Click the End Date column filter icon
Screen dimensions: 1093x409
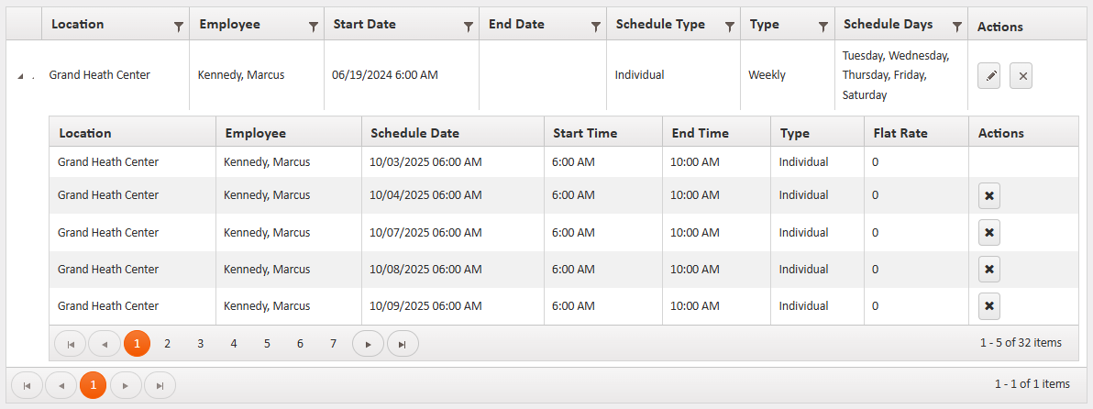click(x=595, y=28)
